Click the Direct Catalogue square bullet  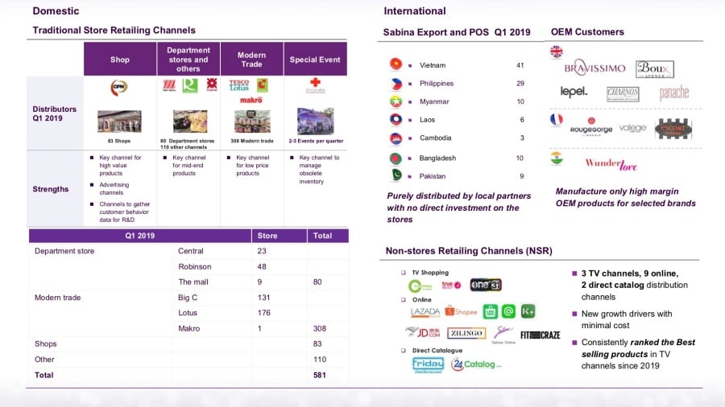403,351
